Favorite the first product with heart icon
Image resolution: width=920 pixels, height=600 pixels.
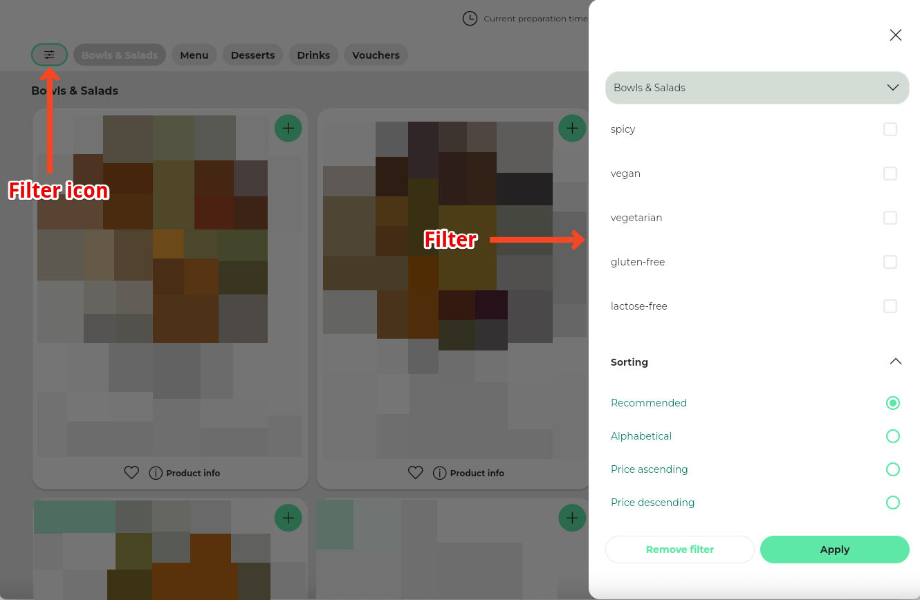[x=131, y=473]
